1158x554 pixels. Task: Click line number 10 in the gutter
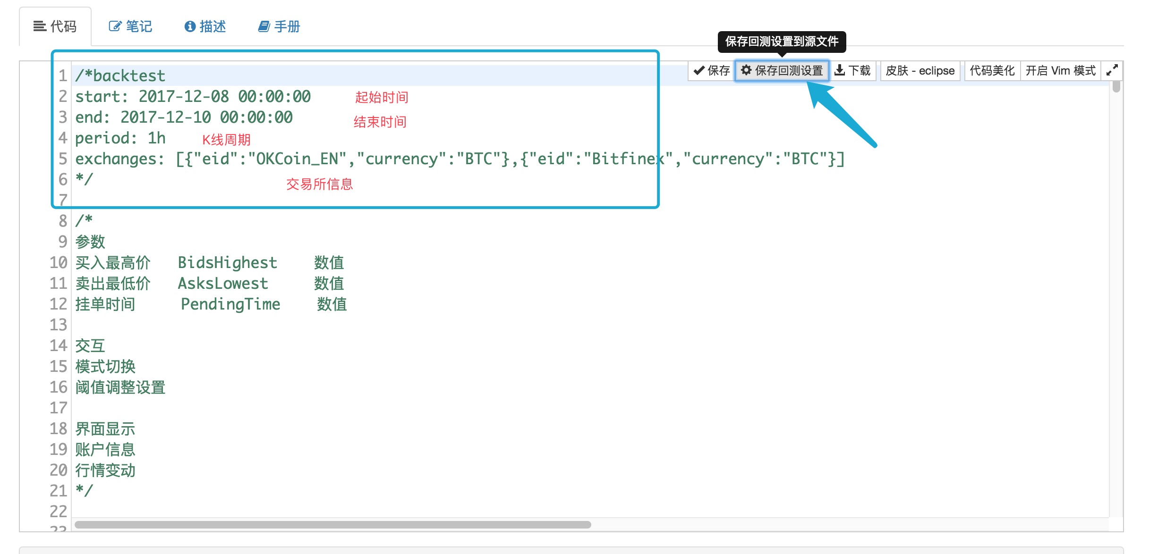59,262
